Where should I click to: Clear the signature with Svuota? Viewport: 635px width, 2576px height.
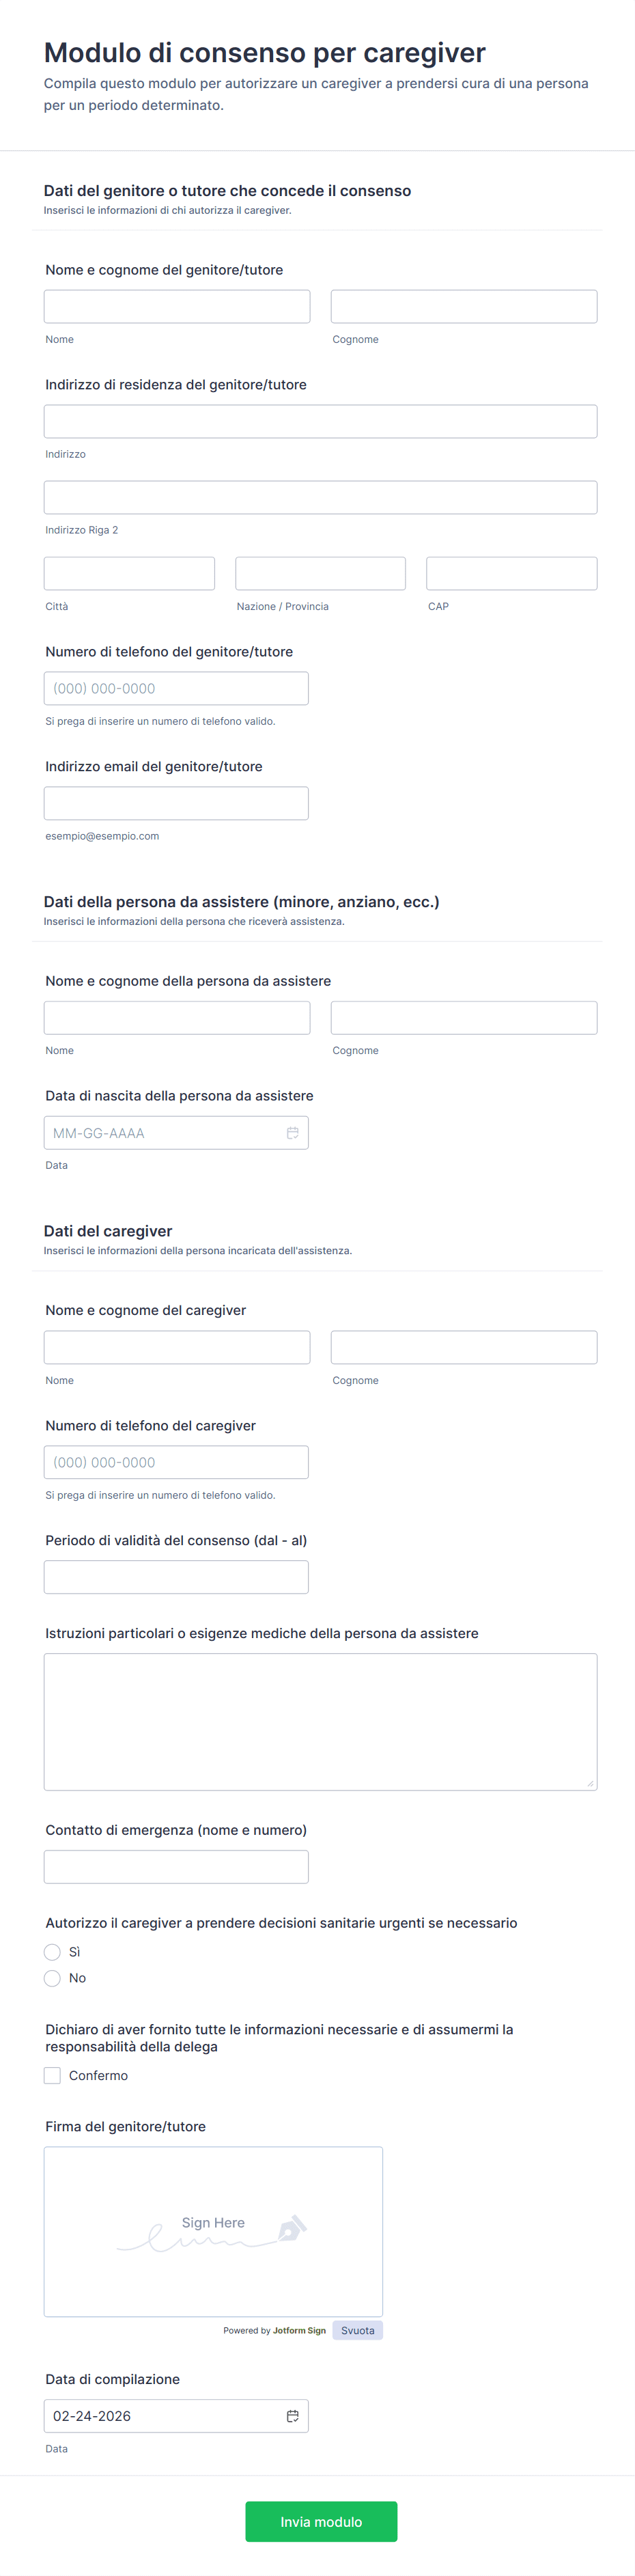coord(357,2330)
